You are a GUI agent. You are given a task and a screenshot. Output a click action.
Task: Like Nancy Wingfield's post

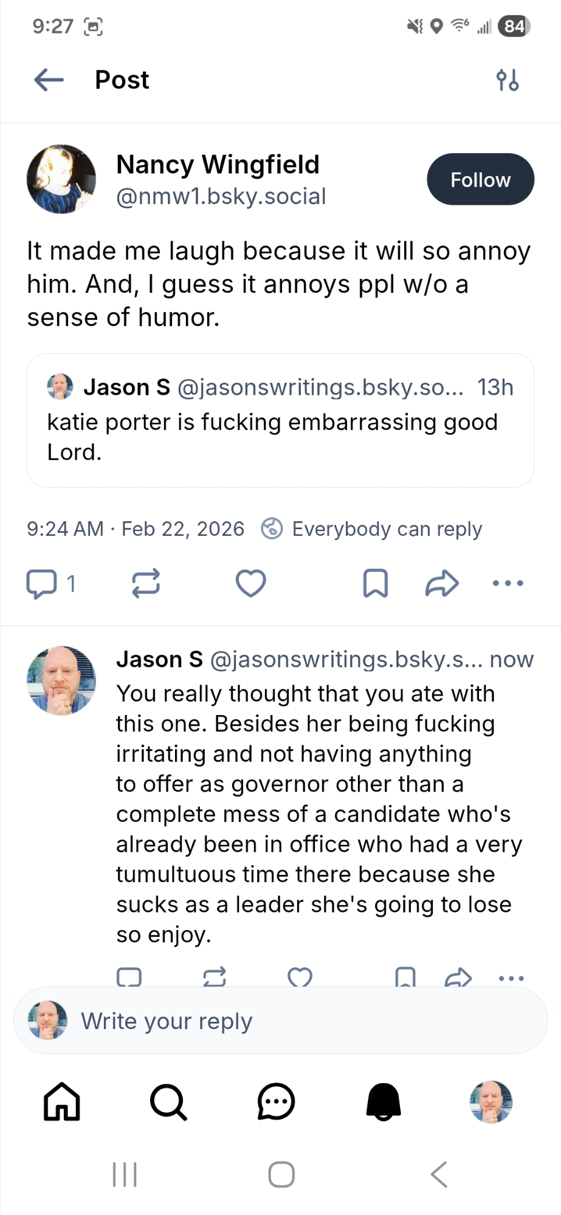coord(250,584)
